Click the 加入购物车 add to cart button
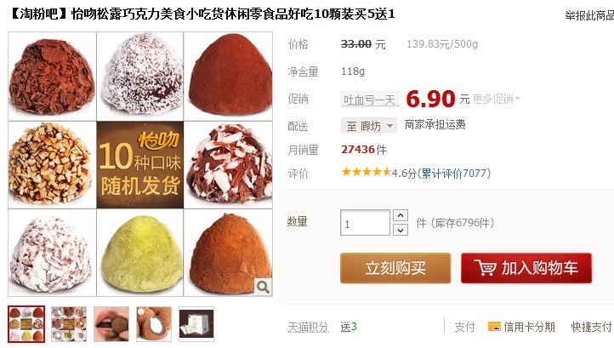614x348 pixels. coord(526,268)
